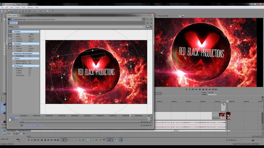
Task: Open the Options menu
Action: pyautogui.click(x=30, y=7)
